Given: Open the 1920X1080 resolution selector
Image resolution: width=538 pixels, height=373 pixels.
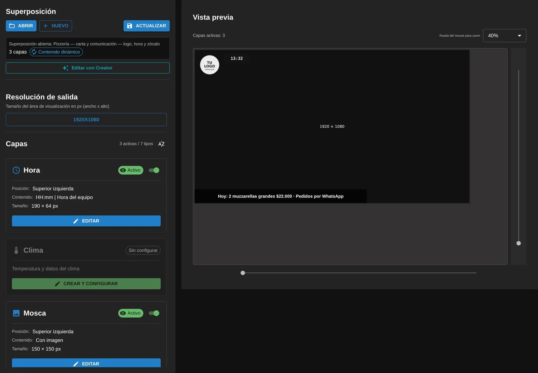Looking at the screenshot, I should pos(86,120).
